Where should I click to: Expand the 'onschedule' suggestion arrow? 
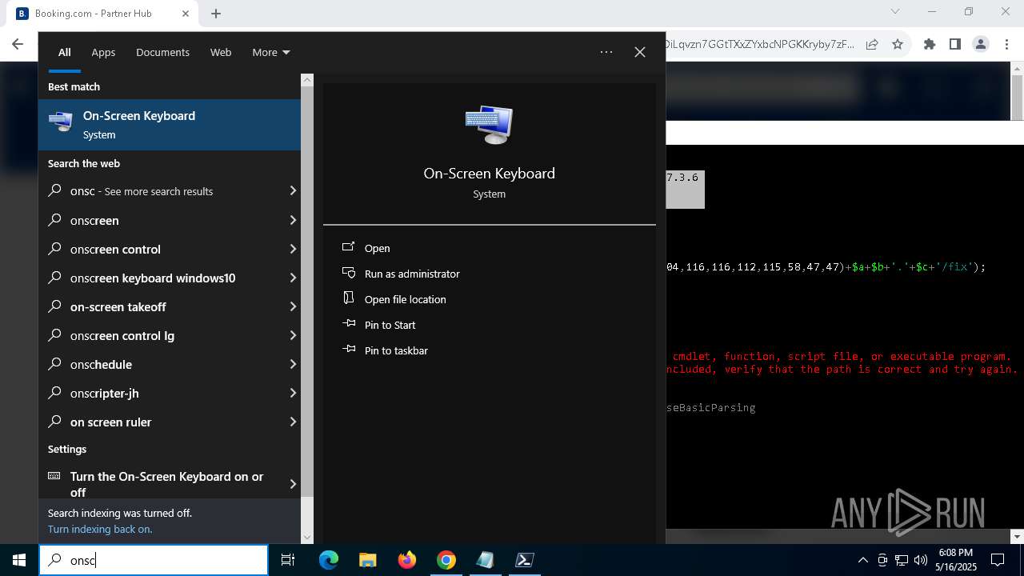click(x=292, y=363)
